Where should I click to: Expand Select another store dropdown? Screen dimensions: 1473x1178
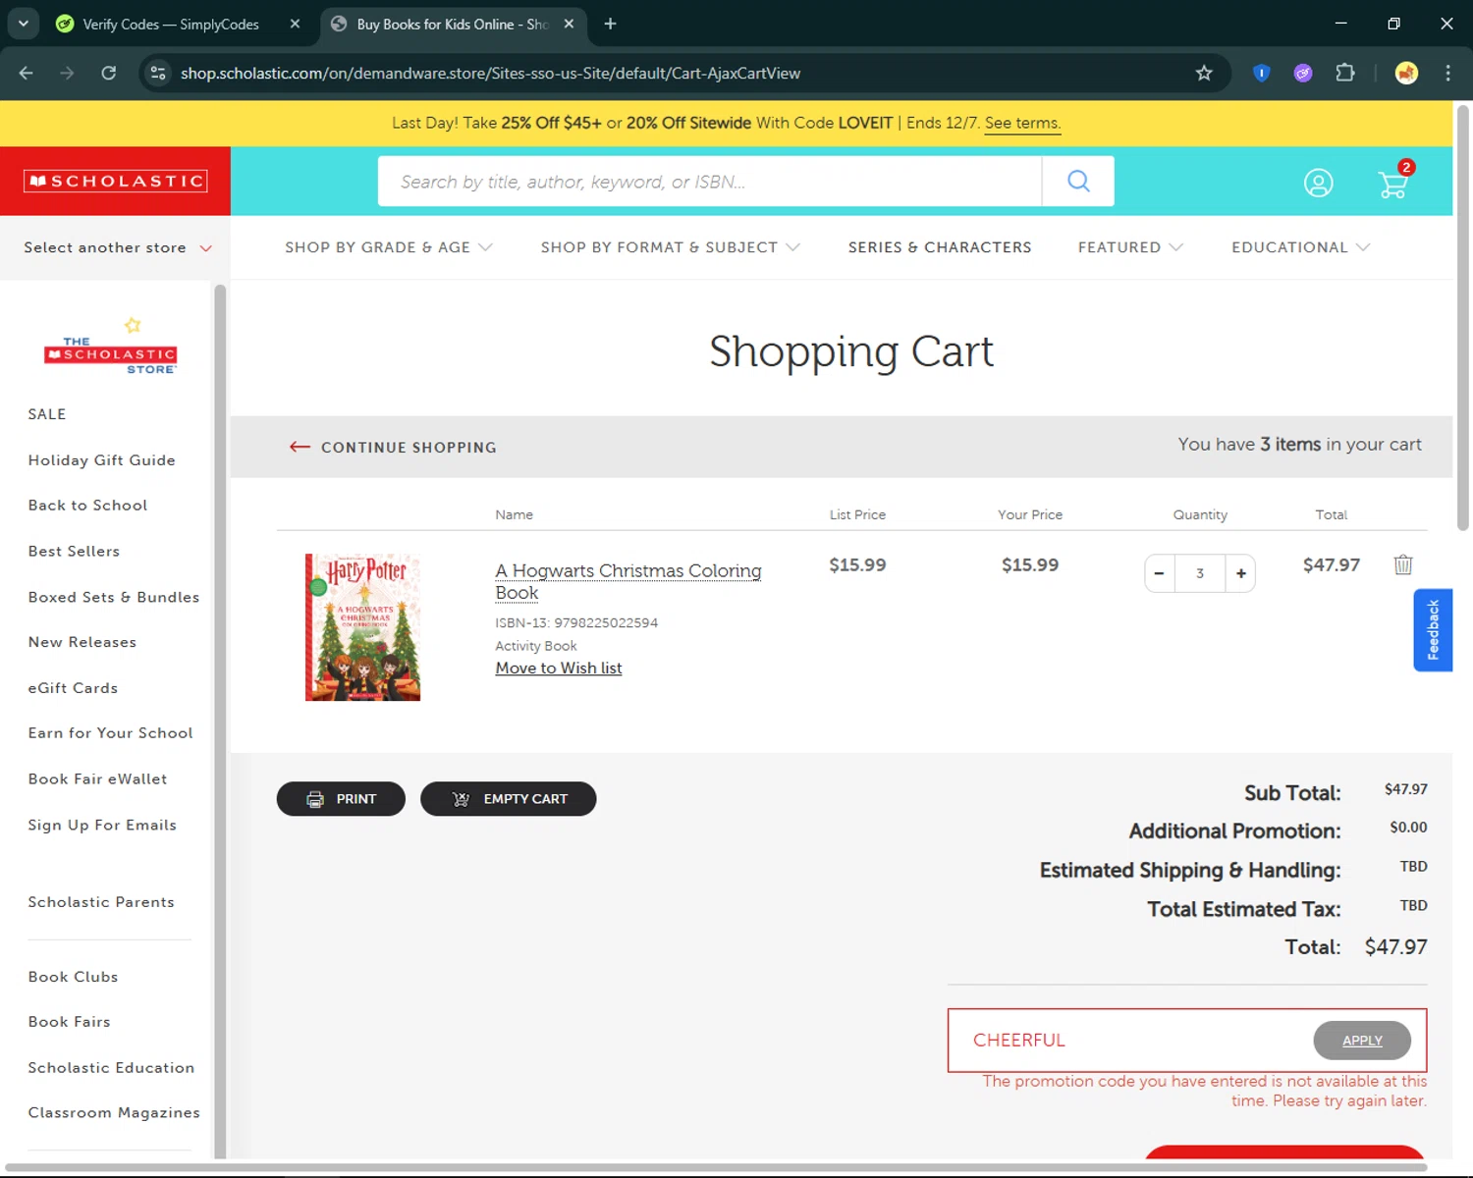pos(118,247)
